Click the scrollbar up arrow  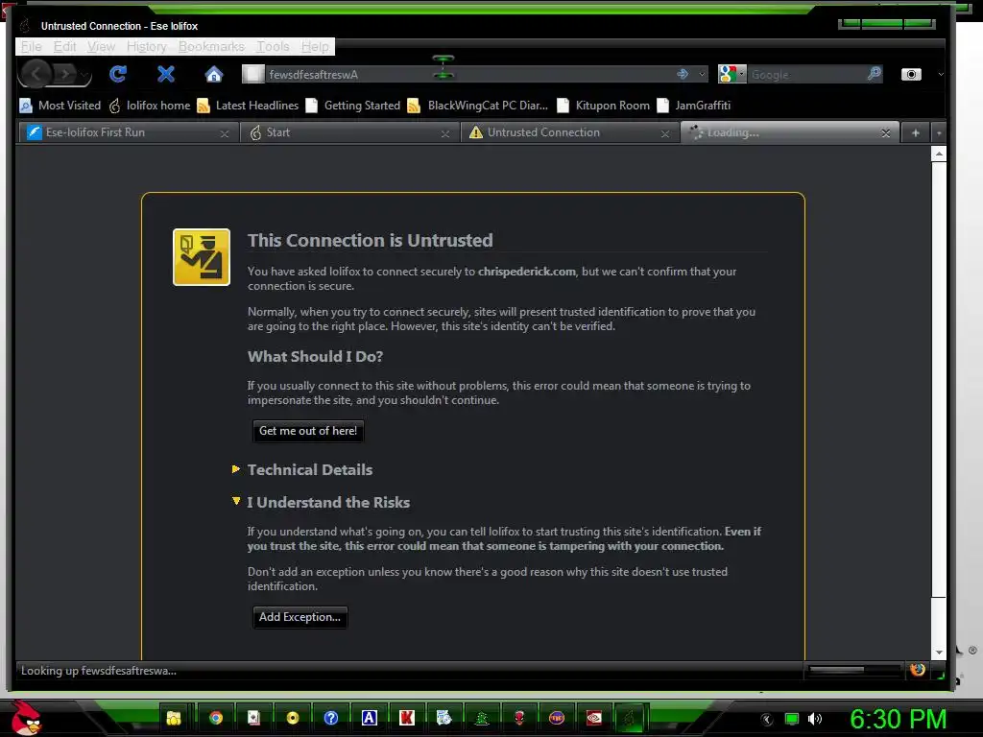[x=939, y=154]
